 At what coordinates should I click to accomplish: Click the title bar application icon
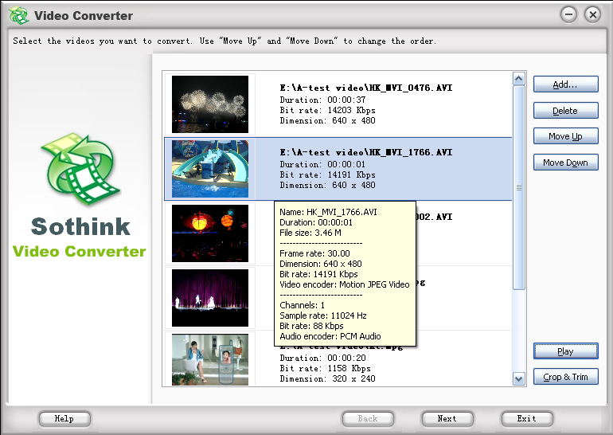click(x=18, y=16)
